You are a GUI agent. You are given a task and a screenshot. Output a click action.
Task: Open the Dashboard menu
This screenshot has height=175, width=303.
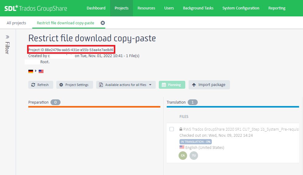(96, 8)
